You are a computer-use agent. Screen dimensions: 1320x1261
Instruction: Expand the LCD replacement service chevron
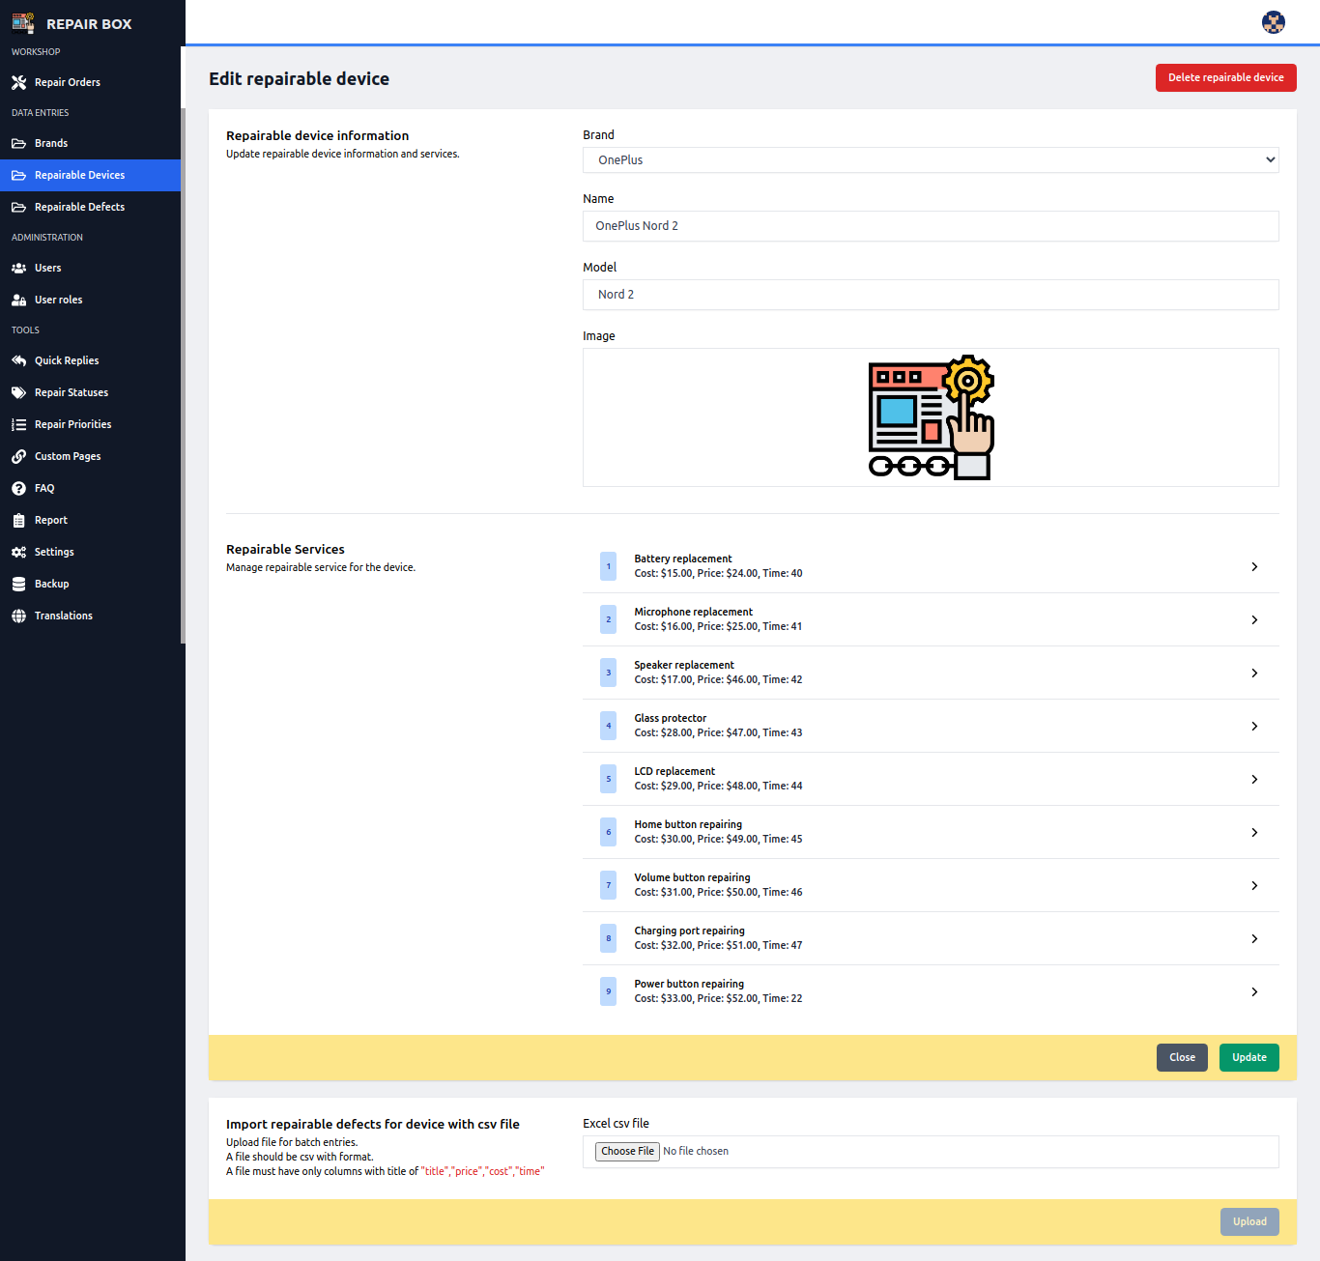[1253, 779]
